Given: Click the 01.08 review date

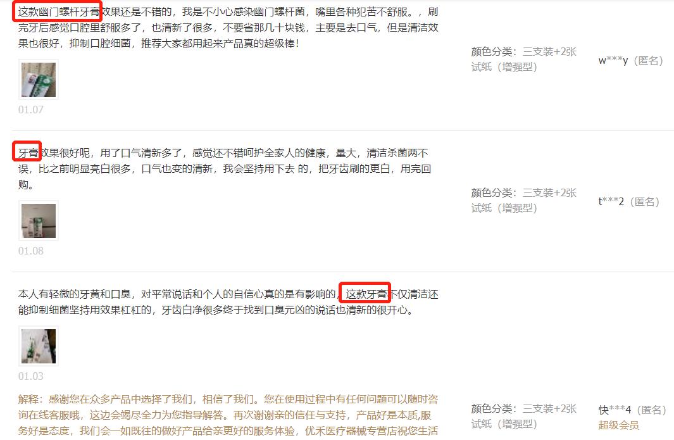Looking at the screenshot, I should (30, 251).
